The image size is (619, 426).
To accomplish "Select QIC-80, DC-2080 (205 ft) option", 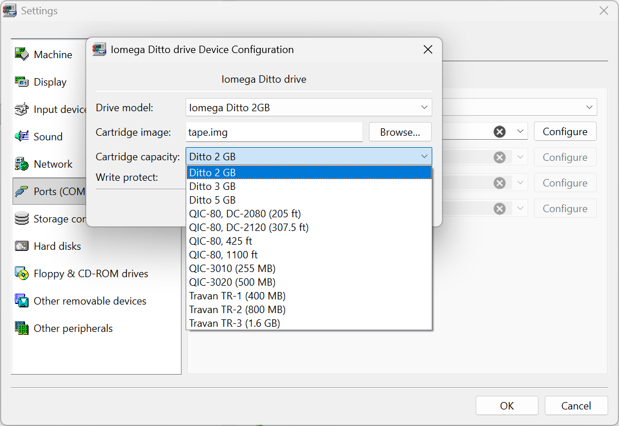I will click(309, 214).
